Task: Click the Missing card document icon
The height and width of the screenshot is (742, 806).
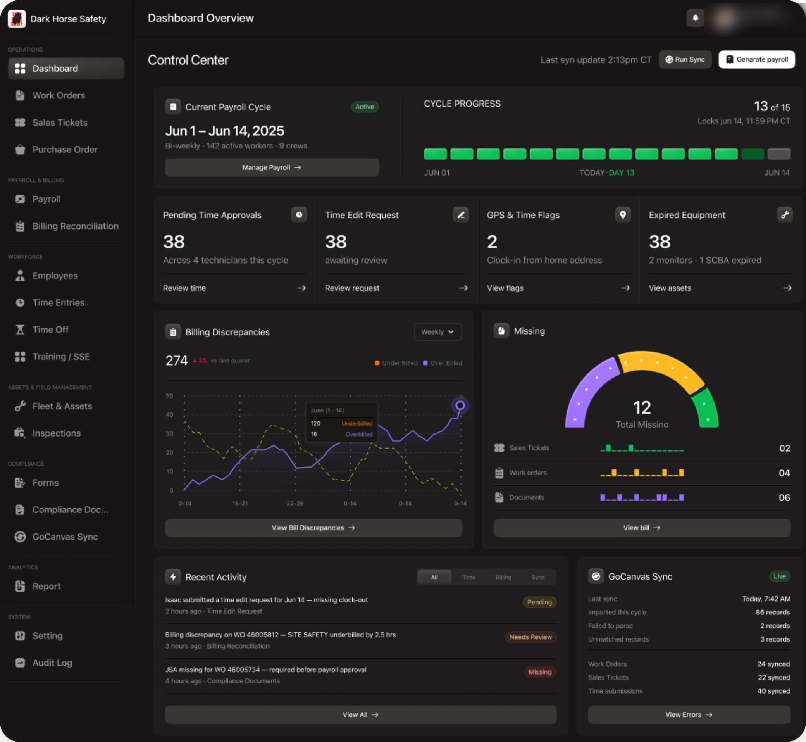Action: [x=501, y=331]
